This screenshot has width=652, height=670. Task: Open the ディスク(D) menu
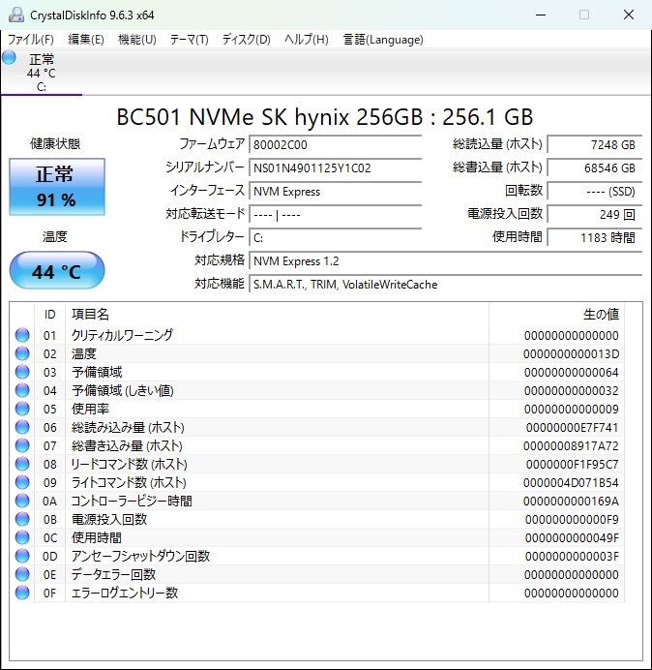click(247, 40)
